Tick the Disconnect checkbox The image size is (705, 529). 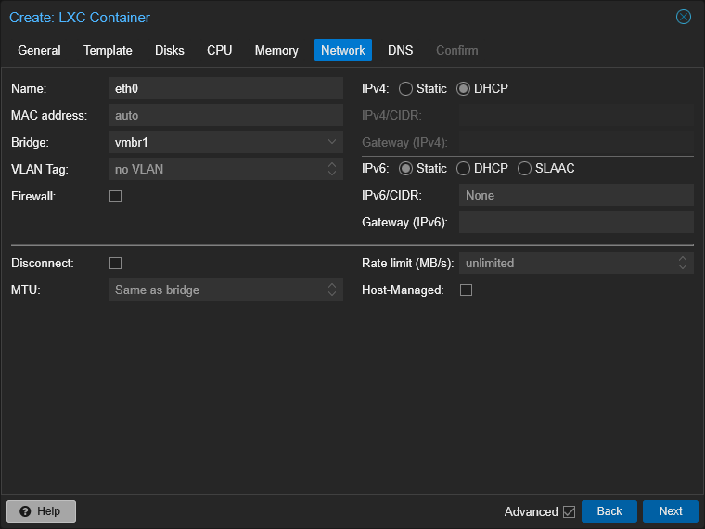[x=116, y=264]
